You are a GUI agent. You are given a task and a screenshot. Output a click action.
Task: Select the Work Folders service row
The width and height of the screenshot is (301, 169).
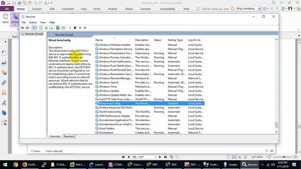[x=150, y=129]
